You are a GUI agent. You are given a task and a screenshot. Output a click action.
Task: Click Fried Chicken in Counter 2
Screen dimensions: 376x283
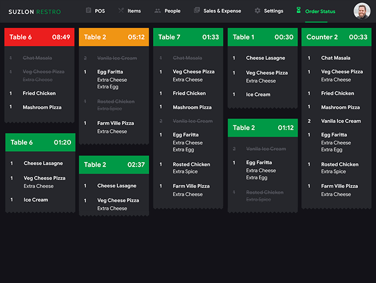pos(336,93)
